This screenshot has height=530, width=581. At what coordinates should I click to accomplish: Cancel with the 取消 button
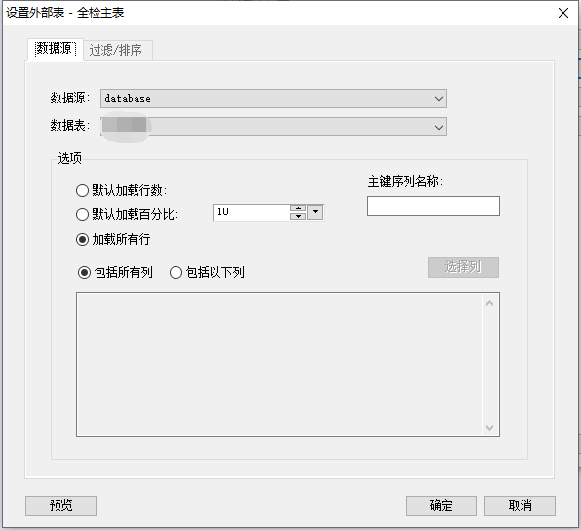[x=520, y=506]
